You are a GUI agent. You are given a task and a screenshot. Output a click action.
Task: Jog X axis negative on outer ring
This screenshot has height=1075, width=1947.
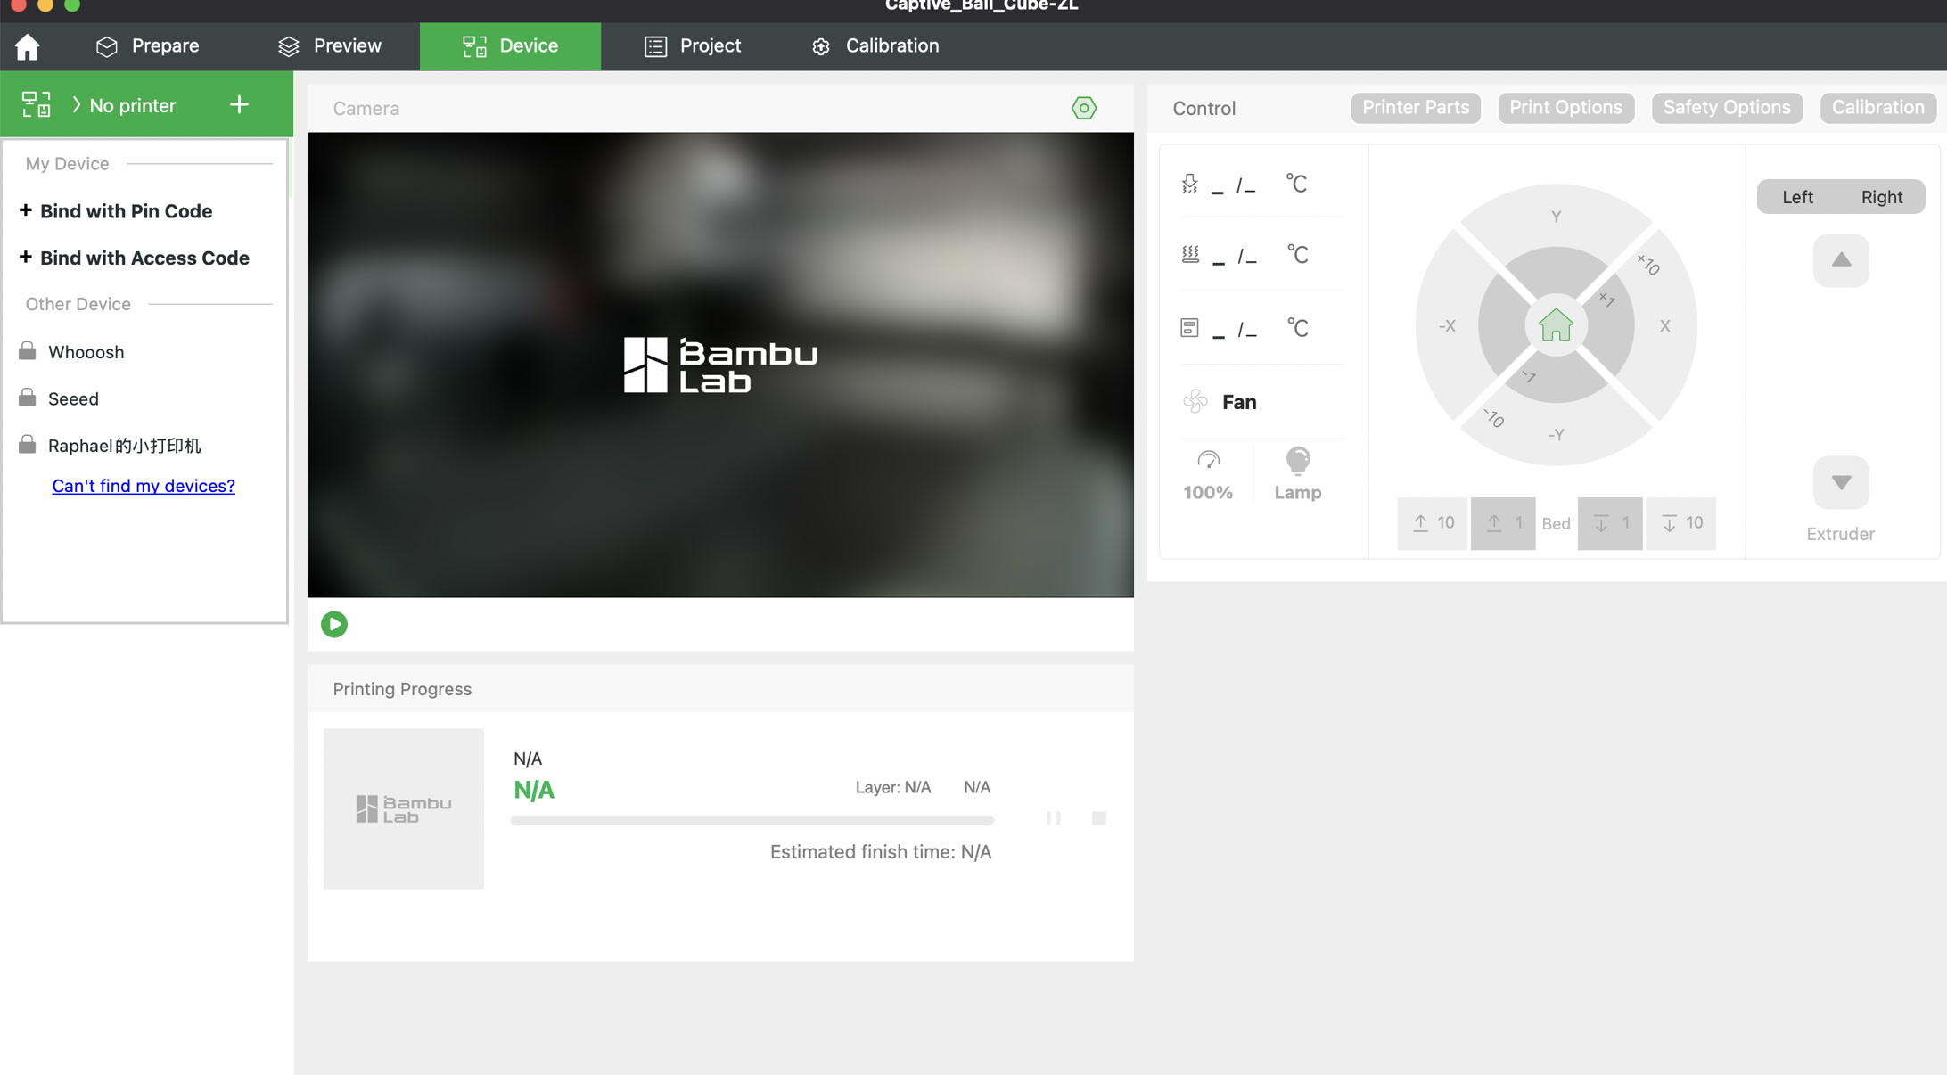(x=1447, y=326)
